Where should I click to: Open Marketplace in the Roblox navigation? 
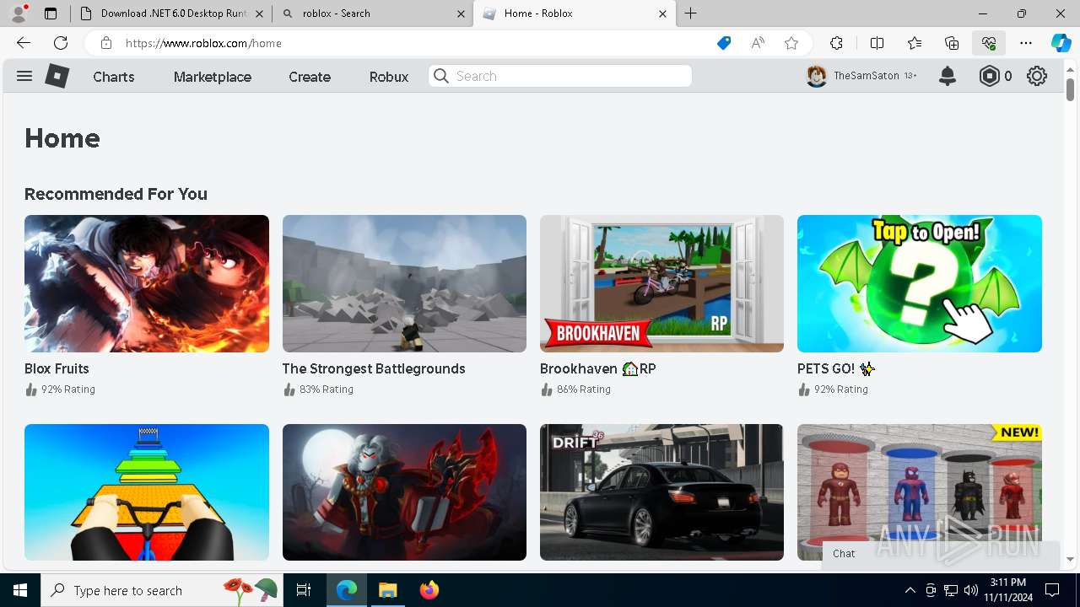pos(213,77)
